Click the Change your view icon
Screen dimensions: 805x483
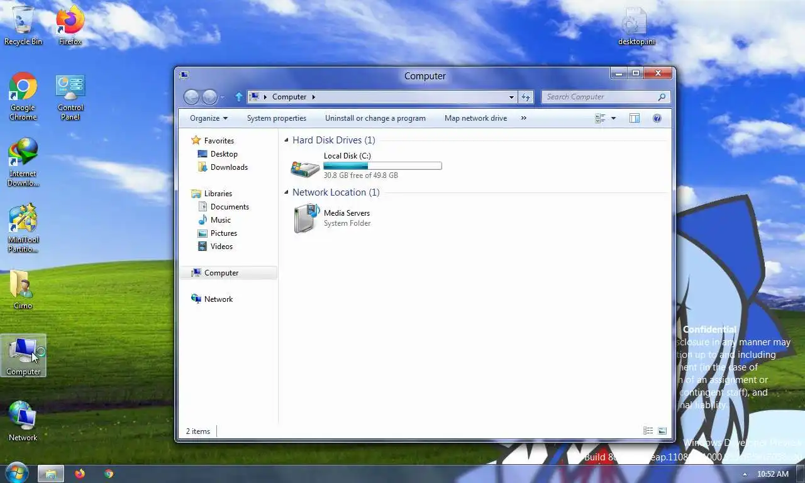point(600,118)
